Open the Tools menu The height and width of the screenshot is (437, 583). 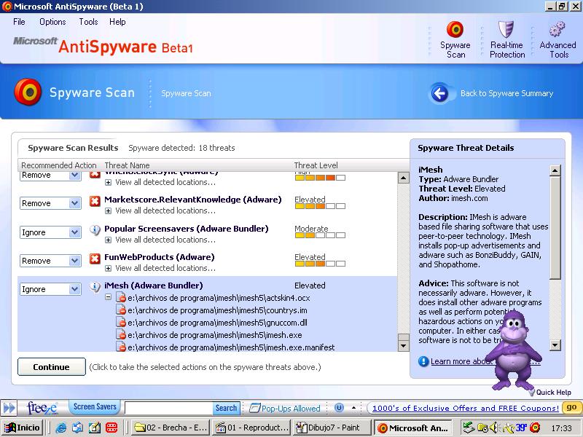[x=88, y=22]
